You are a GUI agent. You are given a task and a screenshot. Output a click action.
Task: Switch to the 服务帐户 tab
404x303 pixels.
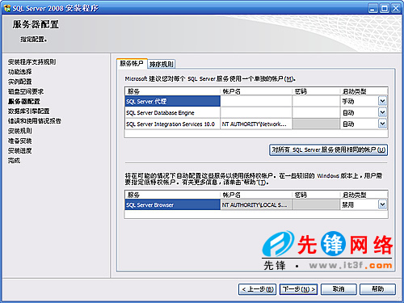click(x=132, y=64)
